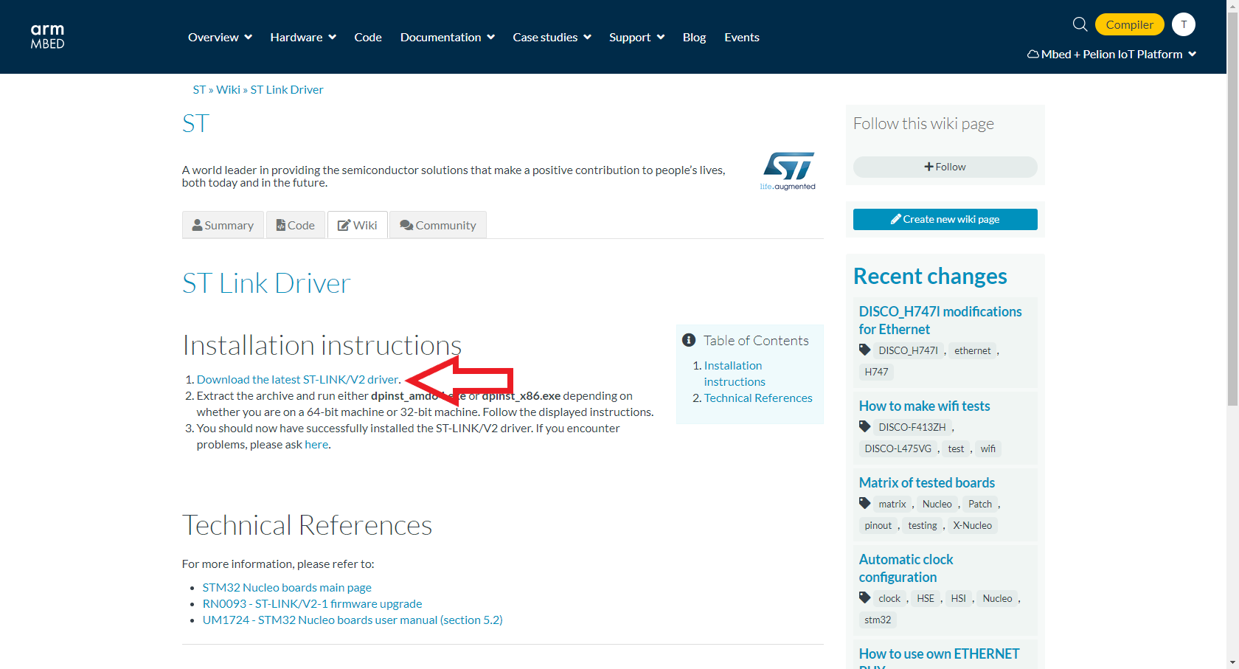
Task: Click the ST breadcrumb link
Action: tap(199, 89)
